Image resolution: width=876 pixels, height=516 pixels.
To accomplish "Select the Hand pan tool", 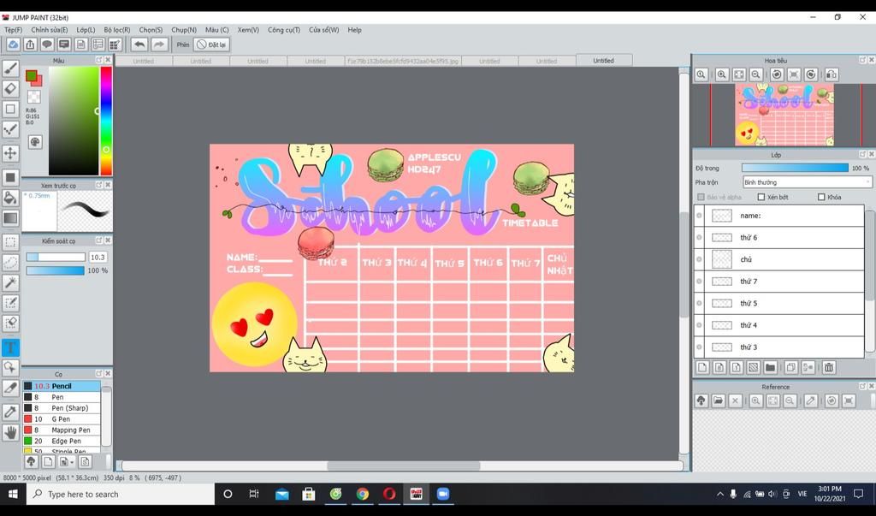I will 10,432.
